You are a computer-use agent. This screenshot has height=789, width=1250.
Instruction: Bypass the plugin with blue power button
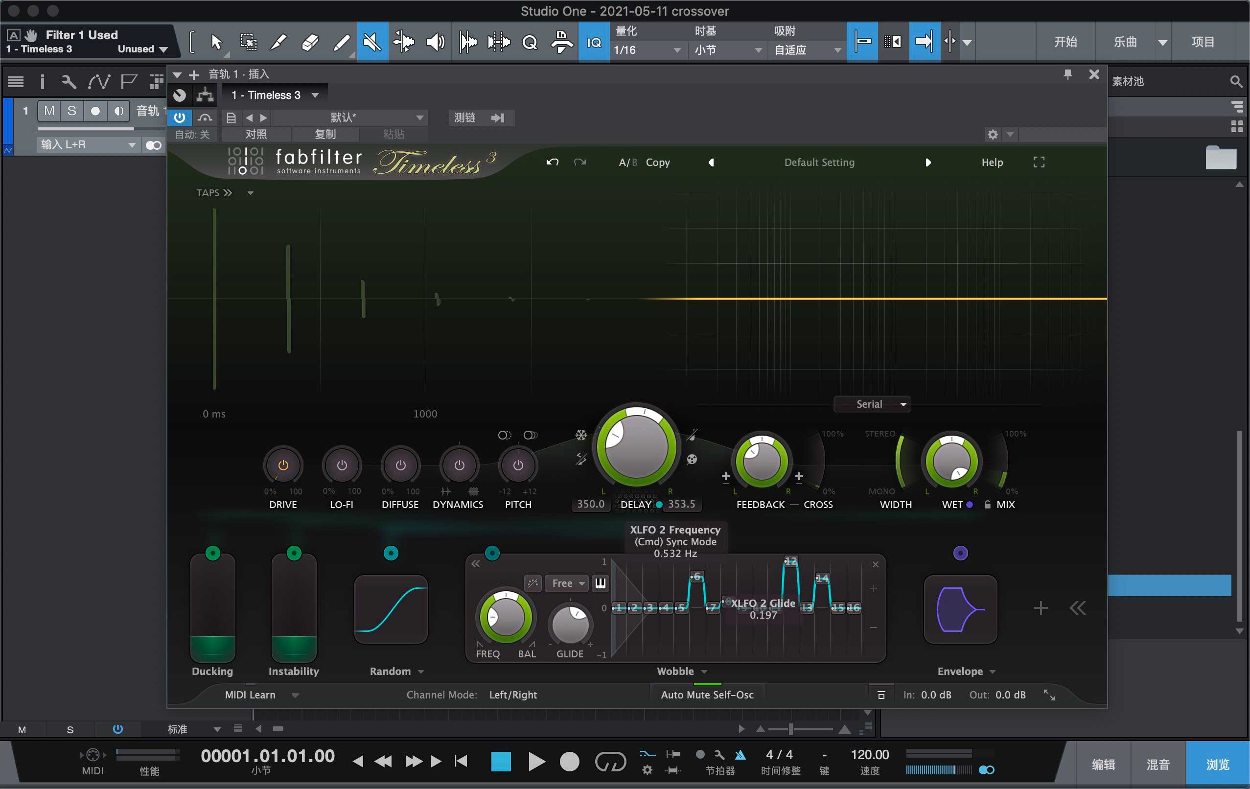click(x=180, y=117)
